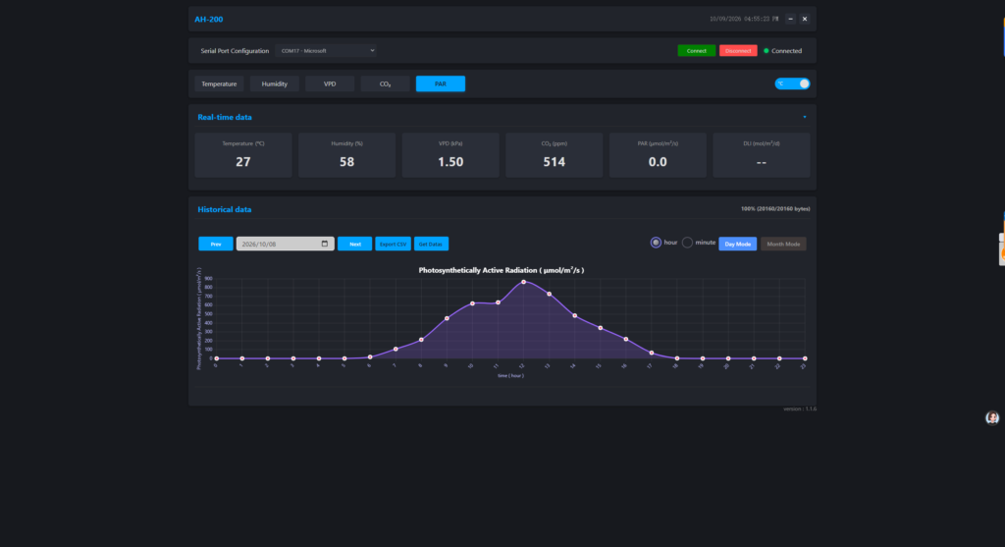Click the green Connected status indicator dot

pyautogui.click(x=766, y=51)
